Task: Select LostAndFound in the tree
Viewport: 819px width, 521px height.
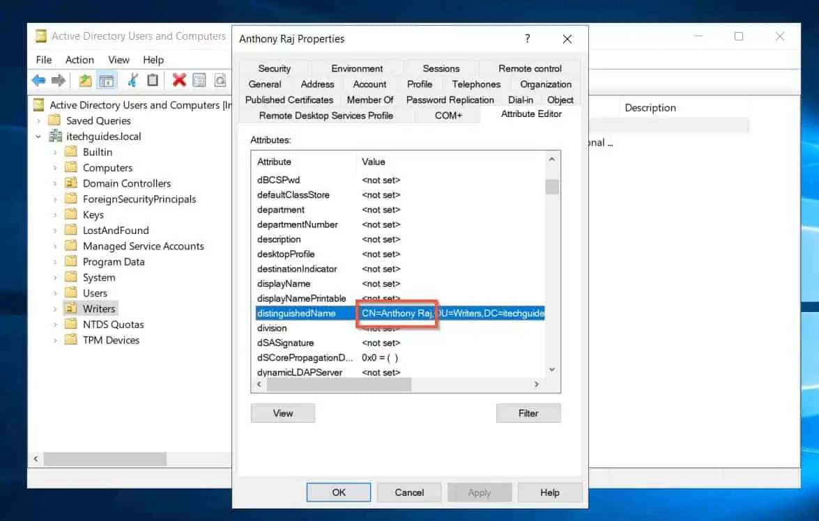Action: 116,231
